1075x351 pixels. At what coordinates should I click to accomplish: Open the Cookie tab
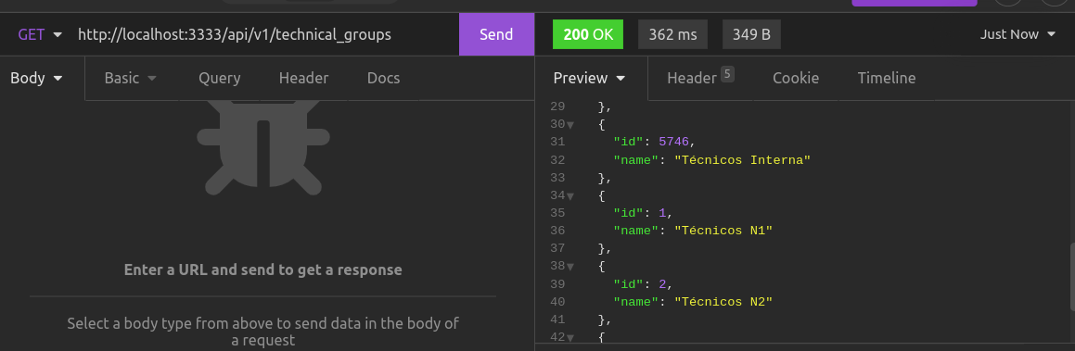tap(796, 78)
